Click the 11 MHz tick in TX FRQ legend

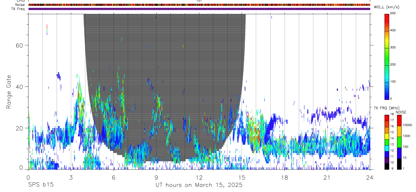point(392,156)
